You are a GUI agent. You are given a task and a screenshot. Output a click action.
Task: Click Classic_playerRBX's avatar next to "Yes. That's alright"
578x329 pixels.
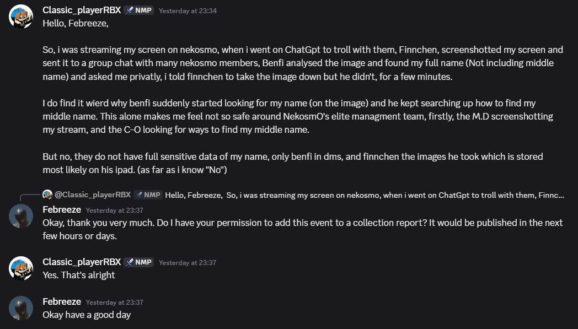tap(20, 268)
